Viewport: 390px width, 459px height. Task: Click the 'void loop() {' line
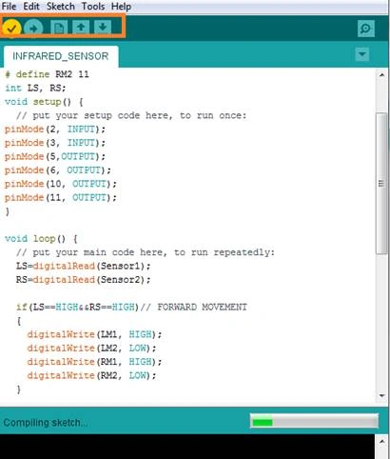41,238
